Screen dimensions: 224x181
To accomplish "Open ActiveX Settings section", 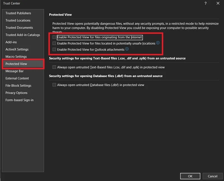I will pyautogui.click(x=23, y=49).
